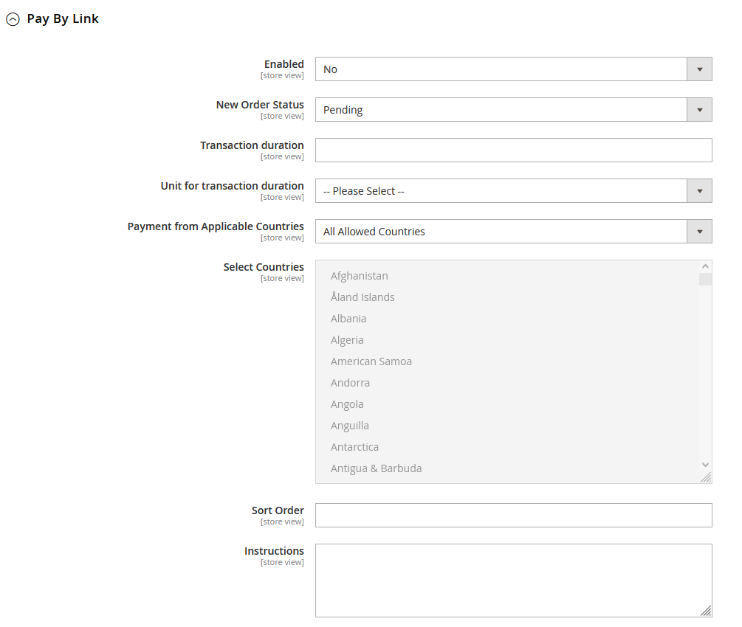The width and height of the screenshot is (742, 627).
Task: Select Antigua & Barbuda in list
Action: [376, 468]
